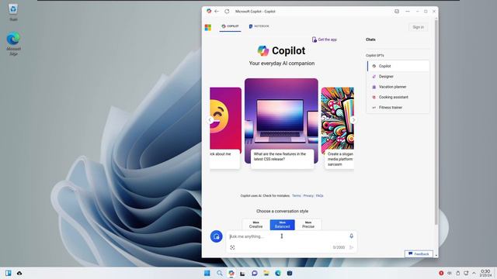This screenshot has width=497, height=279.
Task: Click the Copilot icon in the taskbar
Action: (x=231, y=273)
